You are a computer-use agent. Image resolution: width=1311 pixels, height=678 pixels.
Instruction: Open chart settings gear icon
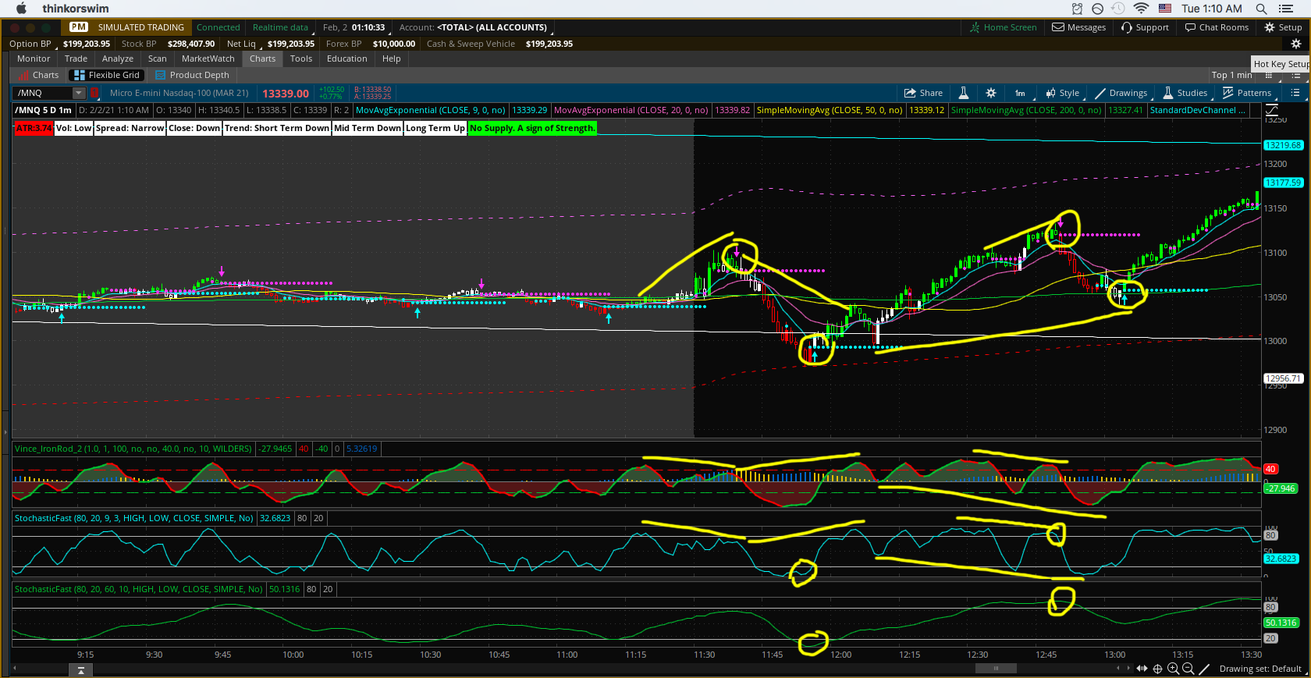click(x=991, y=93)
